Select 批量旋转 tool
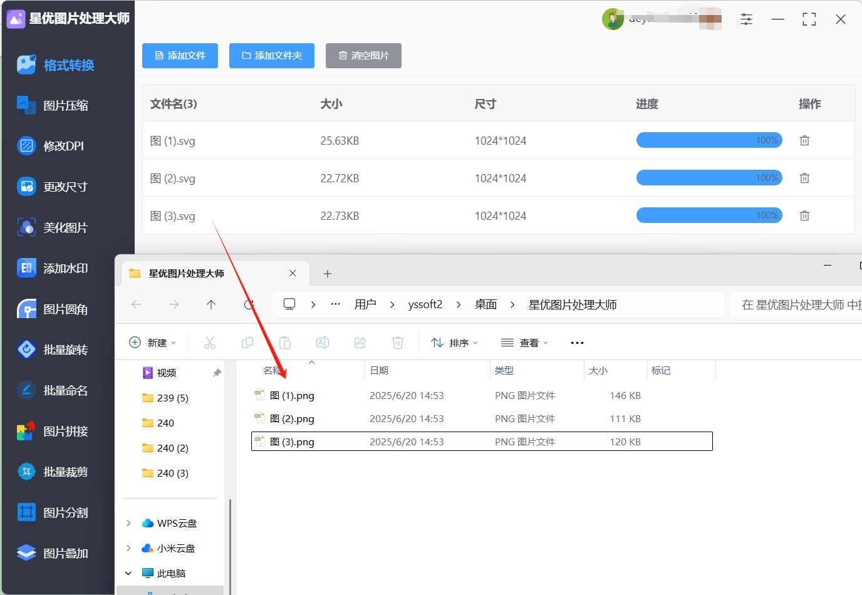Image resolution: width=862 pixels, height=595 pixels. point(53,349)
